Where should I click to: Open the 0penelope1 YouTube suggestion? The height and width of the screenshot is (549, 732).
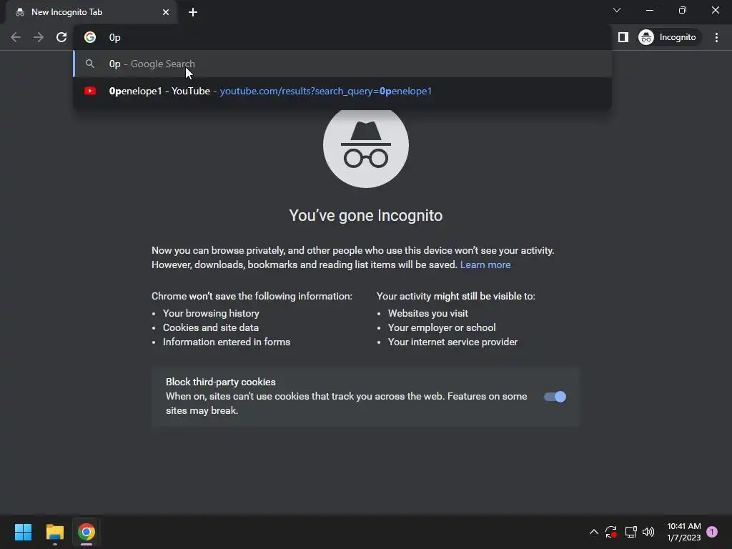342,91
